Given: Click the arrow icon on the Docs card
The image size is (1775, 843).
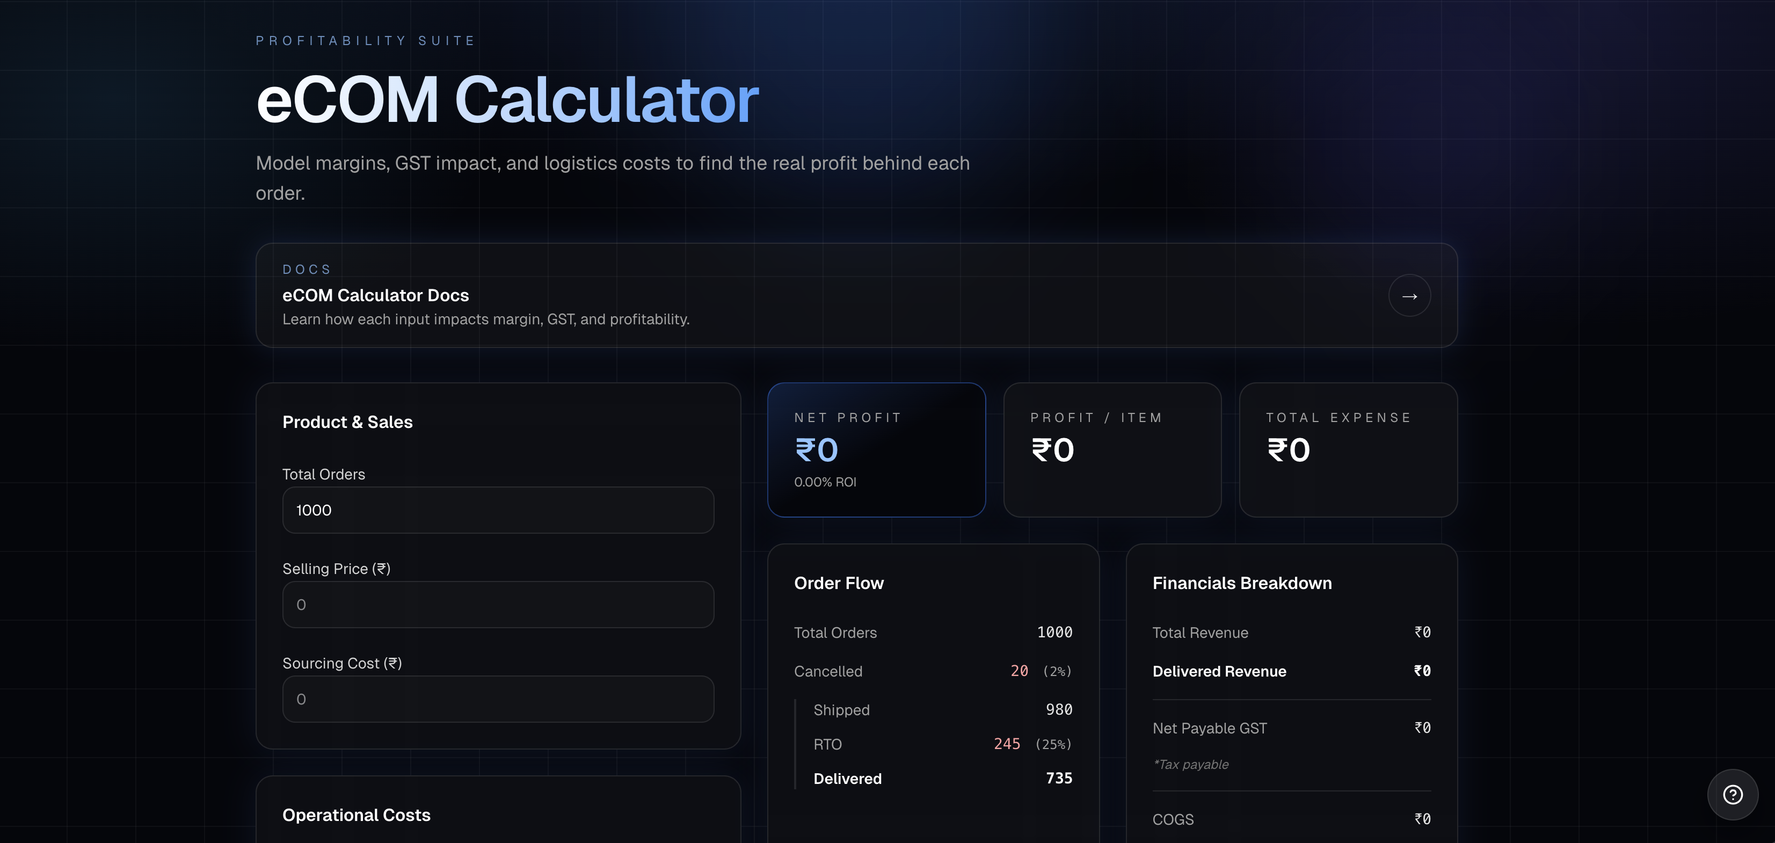Looking at the screenshot, I should [1409, 295].
